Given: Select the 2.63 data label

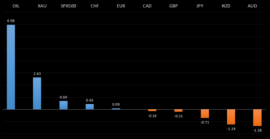Looking at the screenshot, I should click(37, 74).
